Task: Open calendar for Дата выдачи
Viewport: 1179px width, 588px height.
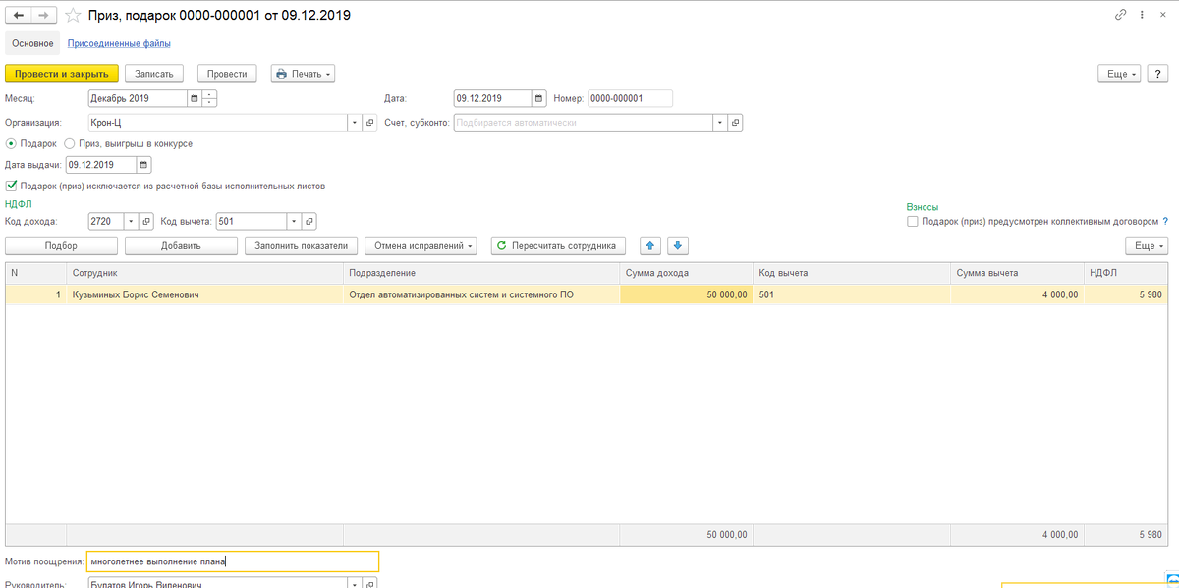Action: (x=144, y=164)
